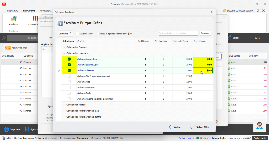
Task: Click green Ativo status dot for Cód. PDV 111
Action: pos(229,68)
